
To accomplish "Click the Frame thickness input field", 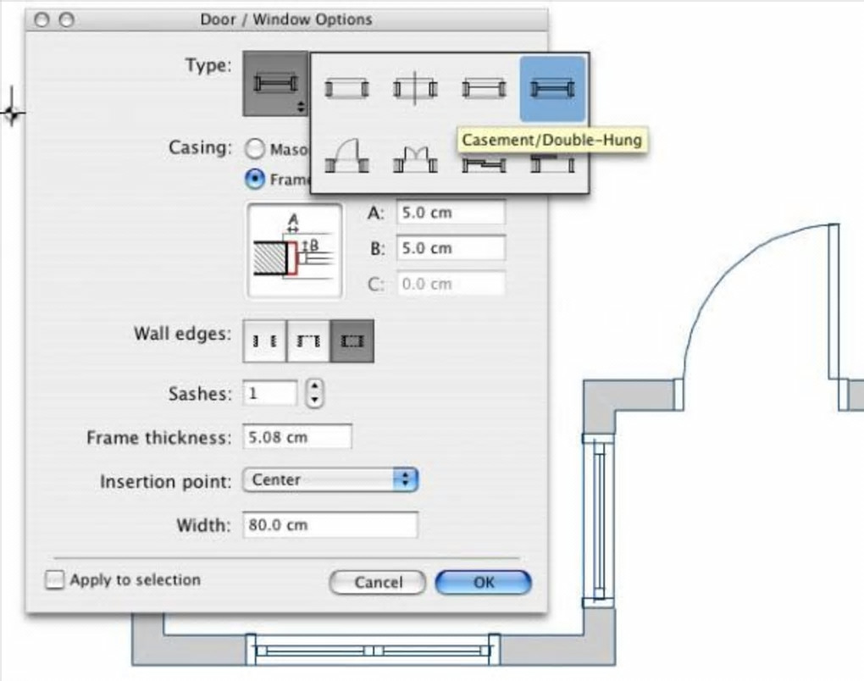I will coord(297,437).
